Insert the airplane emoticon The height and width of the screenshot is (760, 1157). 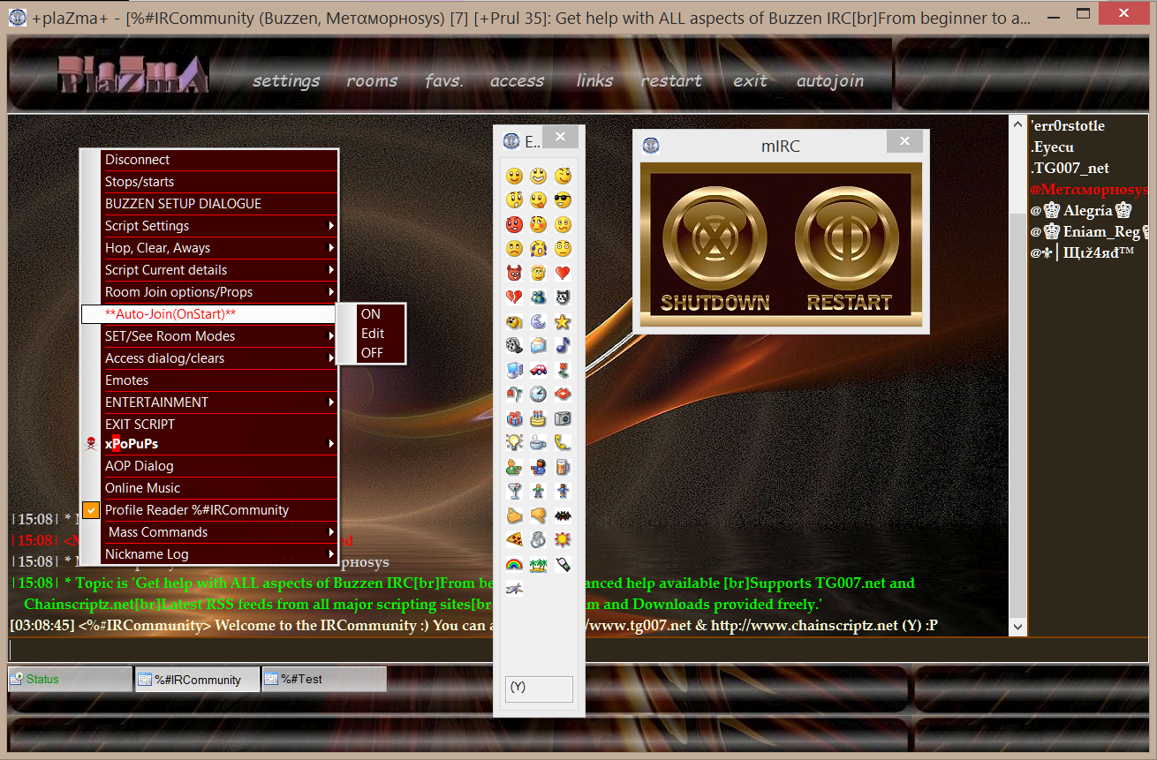point(514,588)
